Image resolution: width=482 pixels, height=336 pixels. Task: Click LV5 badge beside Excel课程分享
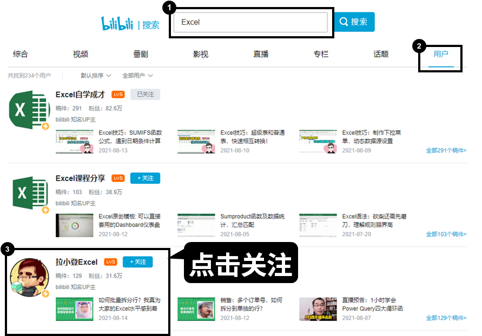click(x=118, y=178)
